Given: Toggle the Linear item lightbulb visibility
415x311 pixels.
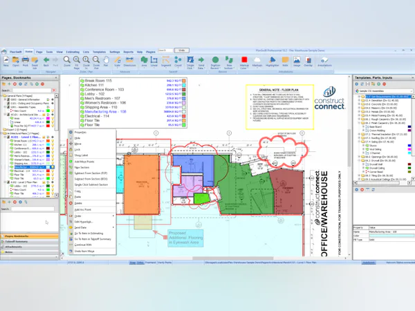Looking at the screenshot, I should coord(53,122).
